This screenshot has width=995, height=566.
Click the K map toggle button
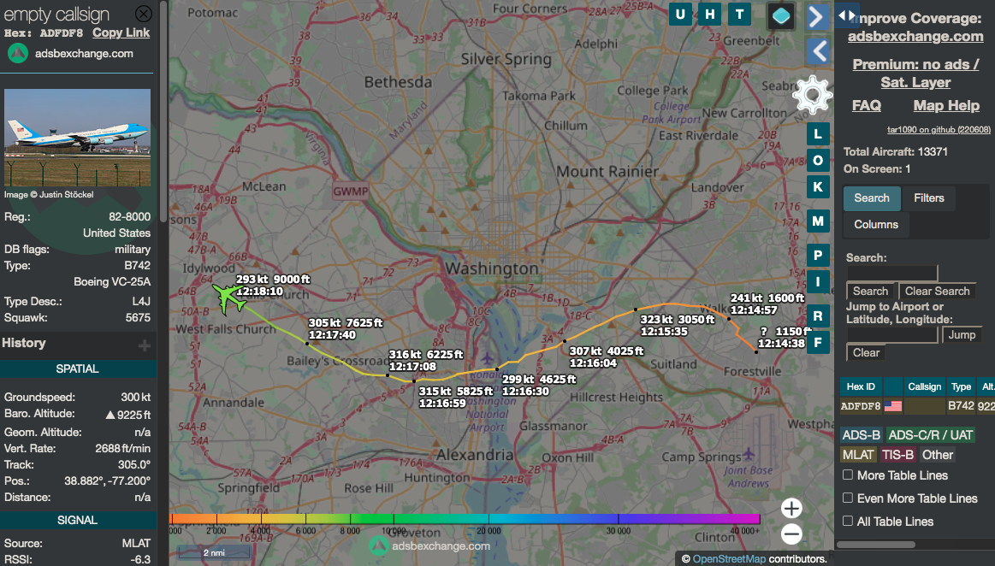coord(818,187)
